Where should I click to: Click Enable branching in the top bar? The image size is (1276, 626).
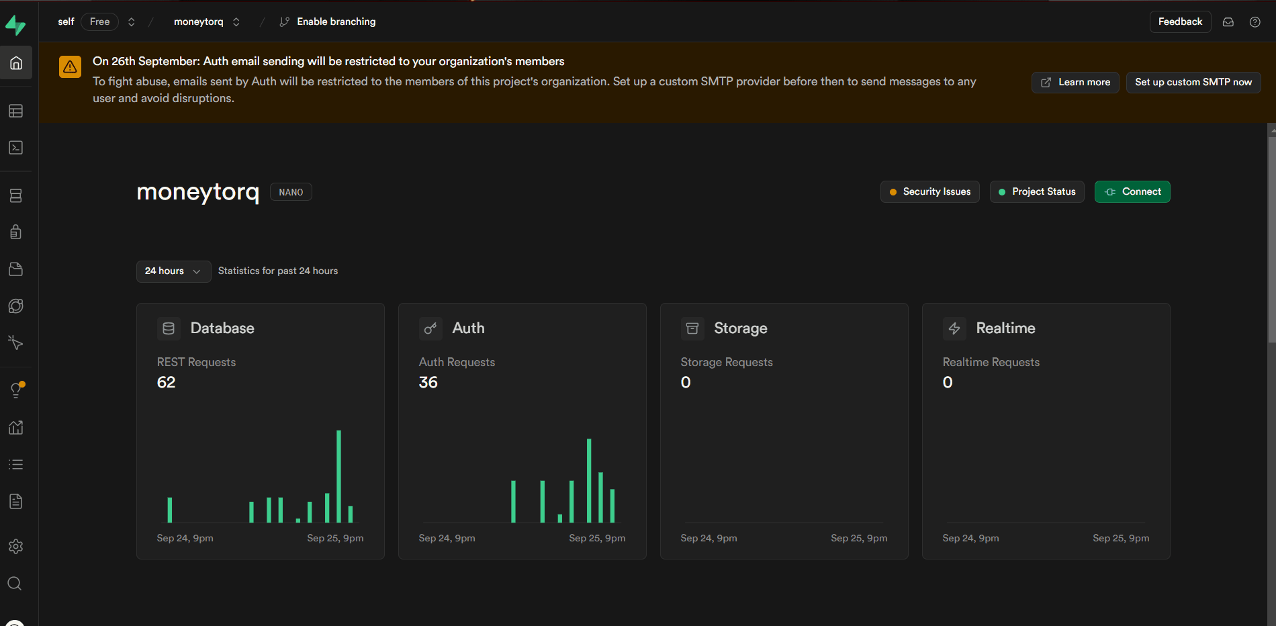coord(328,22)
